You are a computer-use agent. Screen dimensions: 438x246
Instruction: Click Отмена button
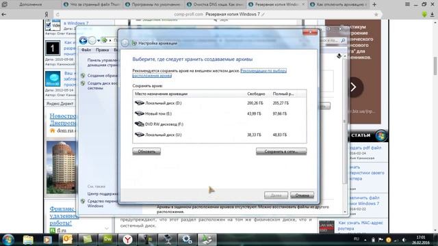(302, 195)
